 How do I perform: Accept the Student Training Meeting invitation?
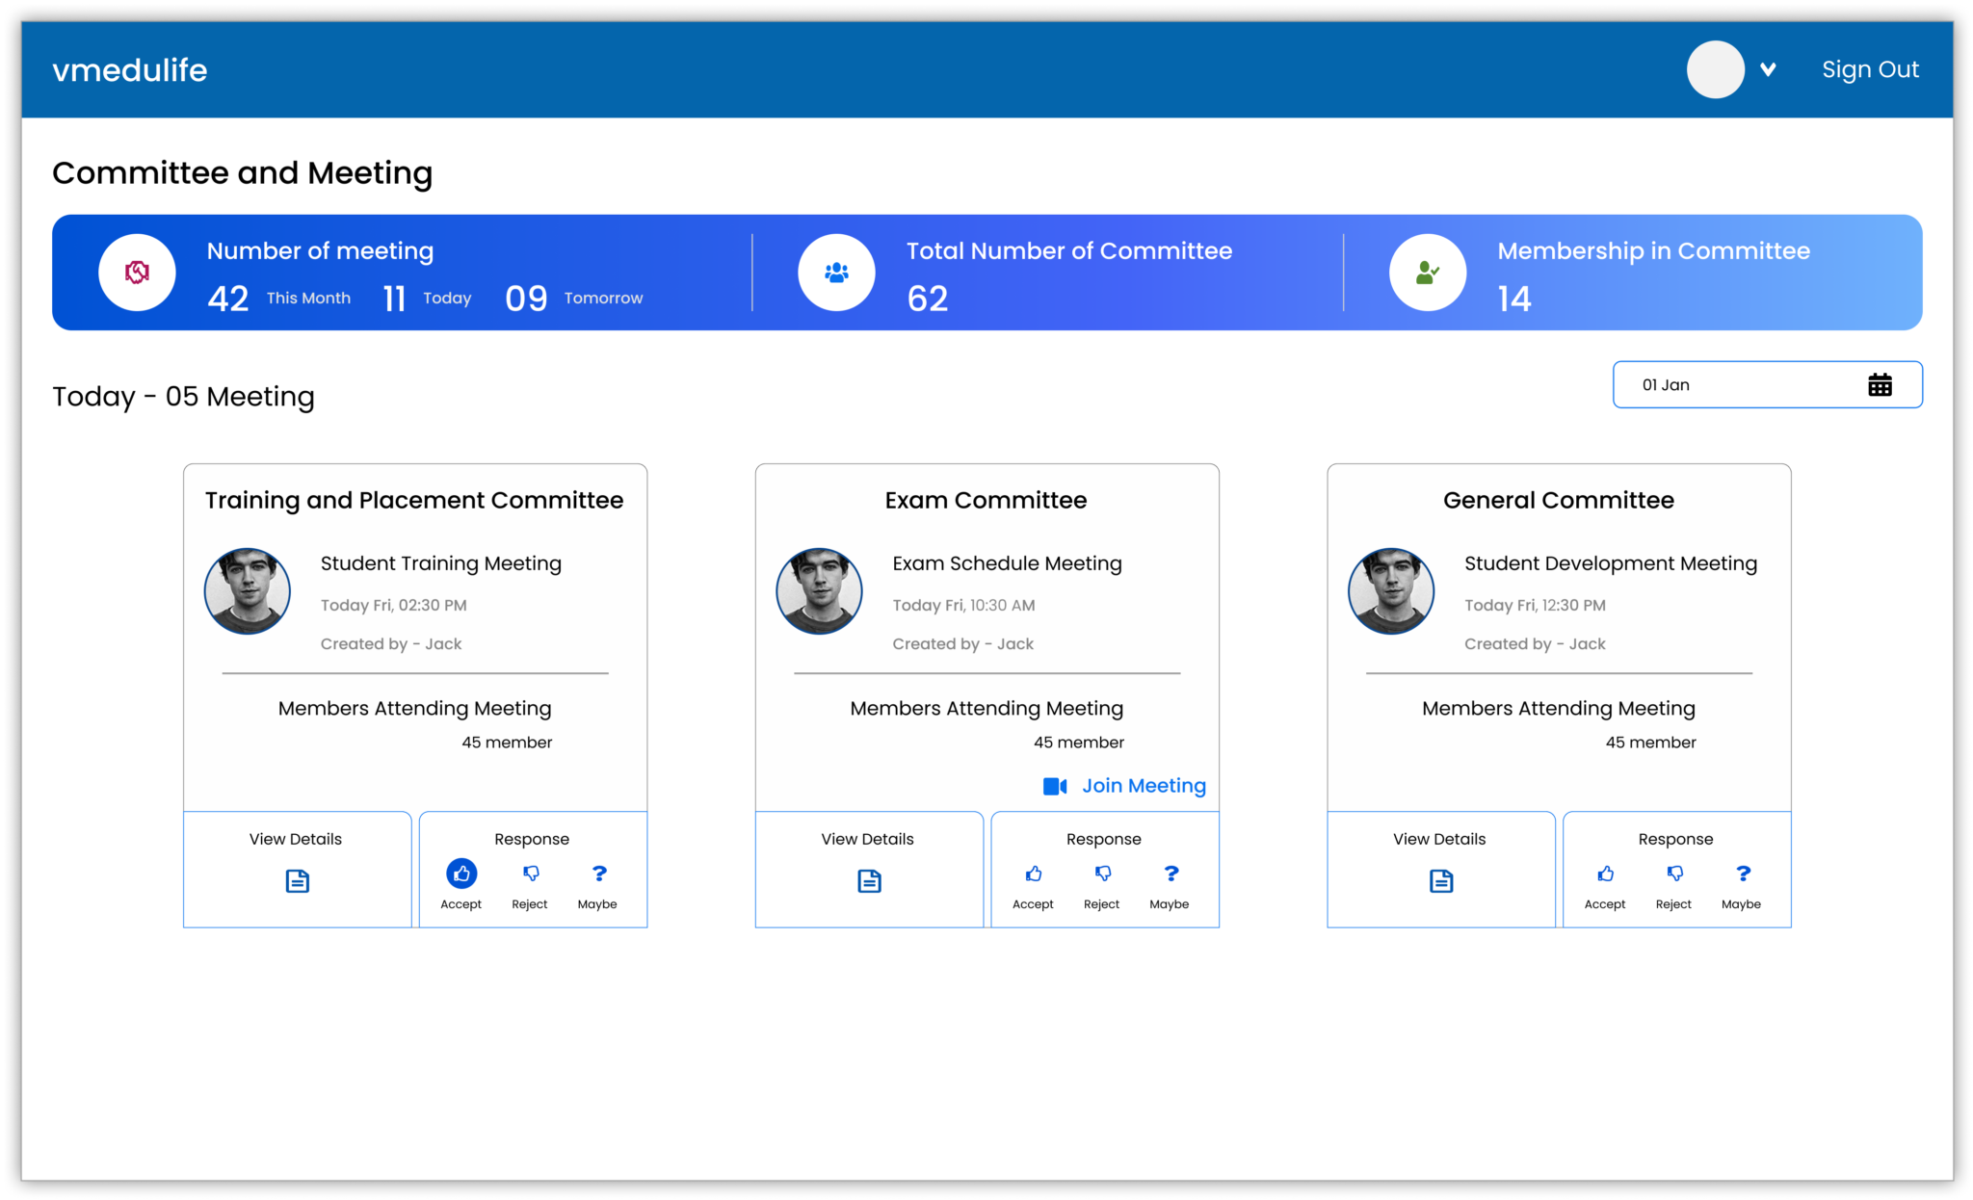(461, 874)
